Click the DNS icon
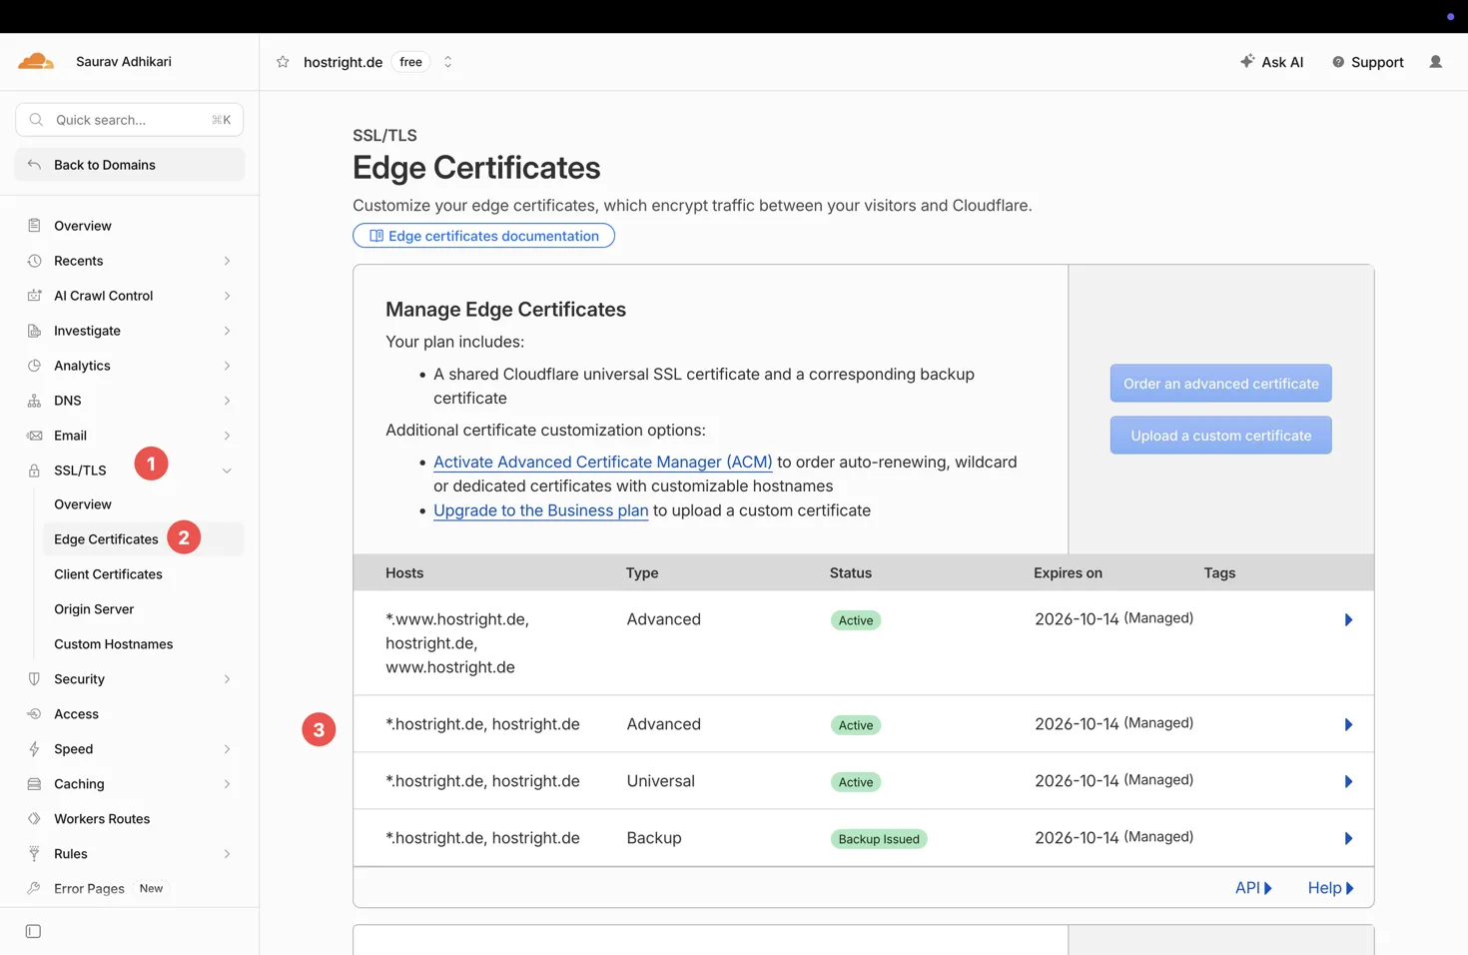1468x955 pixels. click(x=34, y=401)
